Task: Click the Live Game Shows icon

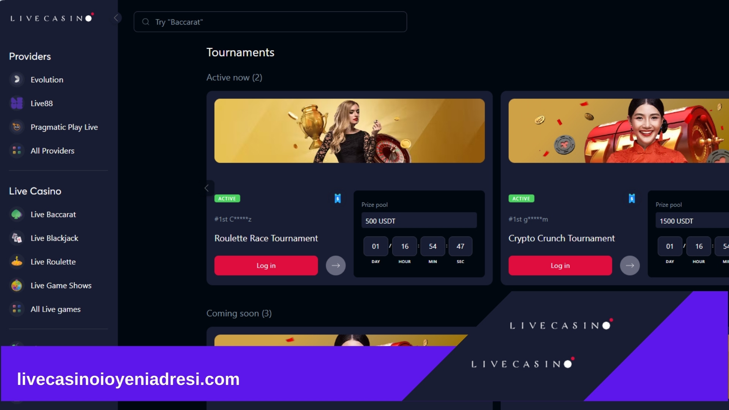Action: [17, 285]
